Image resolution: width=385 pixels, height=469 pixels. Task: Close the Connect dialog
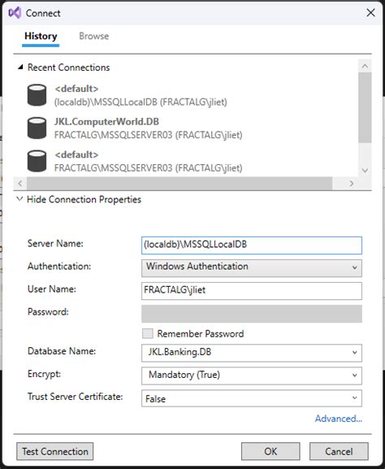[370, 12]
